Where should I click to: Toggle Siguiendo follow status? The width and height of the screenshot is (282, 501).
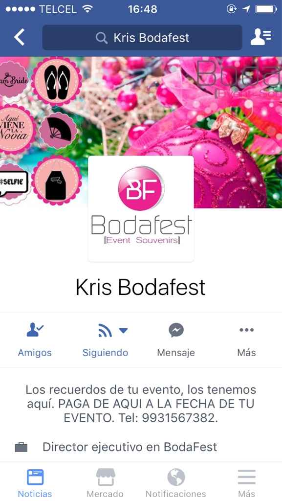coord(105,341)
